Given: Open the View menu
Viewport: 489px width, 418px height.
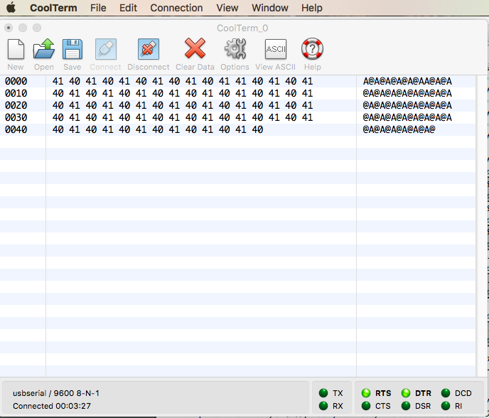Looking at the screenshot, I should tap(227, 8).
